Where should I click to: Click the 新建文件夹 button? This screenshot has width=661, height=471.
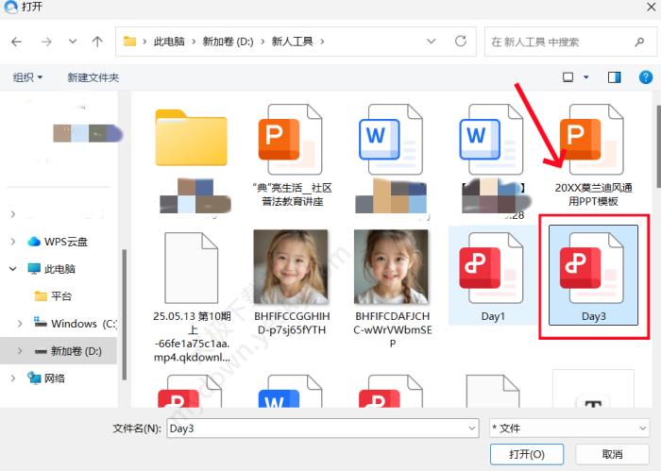[x=93, y=77]
